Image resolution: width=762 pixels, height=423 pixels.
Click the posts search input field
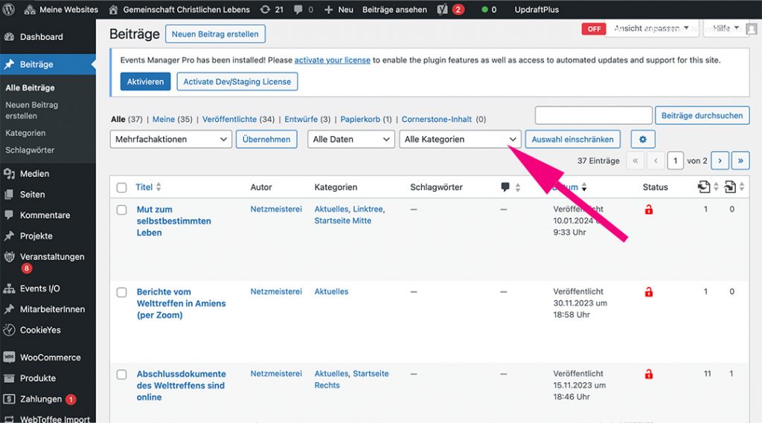(593, 115)
